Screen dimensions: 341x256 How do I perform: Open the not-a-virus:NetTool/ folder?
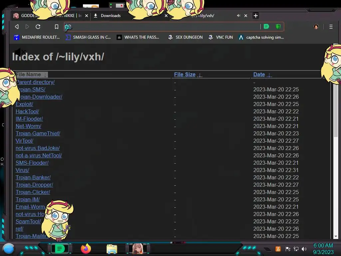[x=39, y=155]
